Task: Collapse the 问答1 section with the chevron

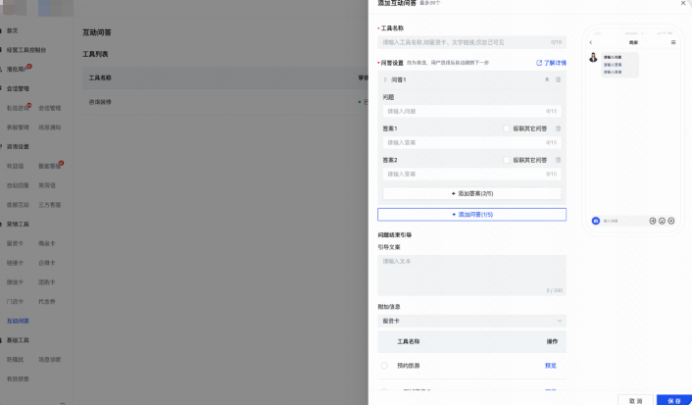Action: click(x=547, y=78)
